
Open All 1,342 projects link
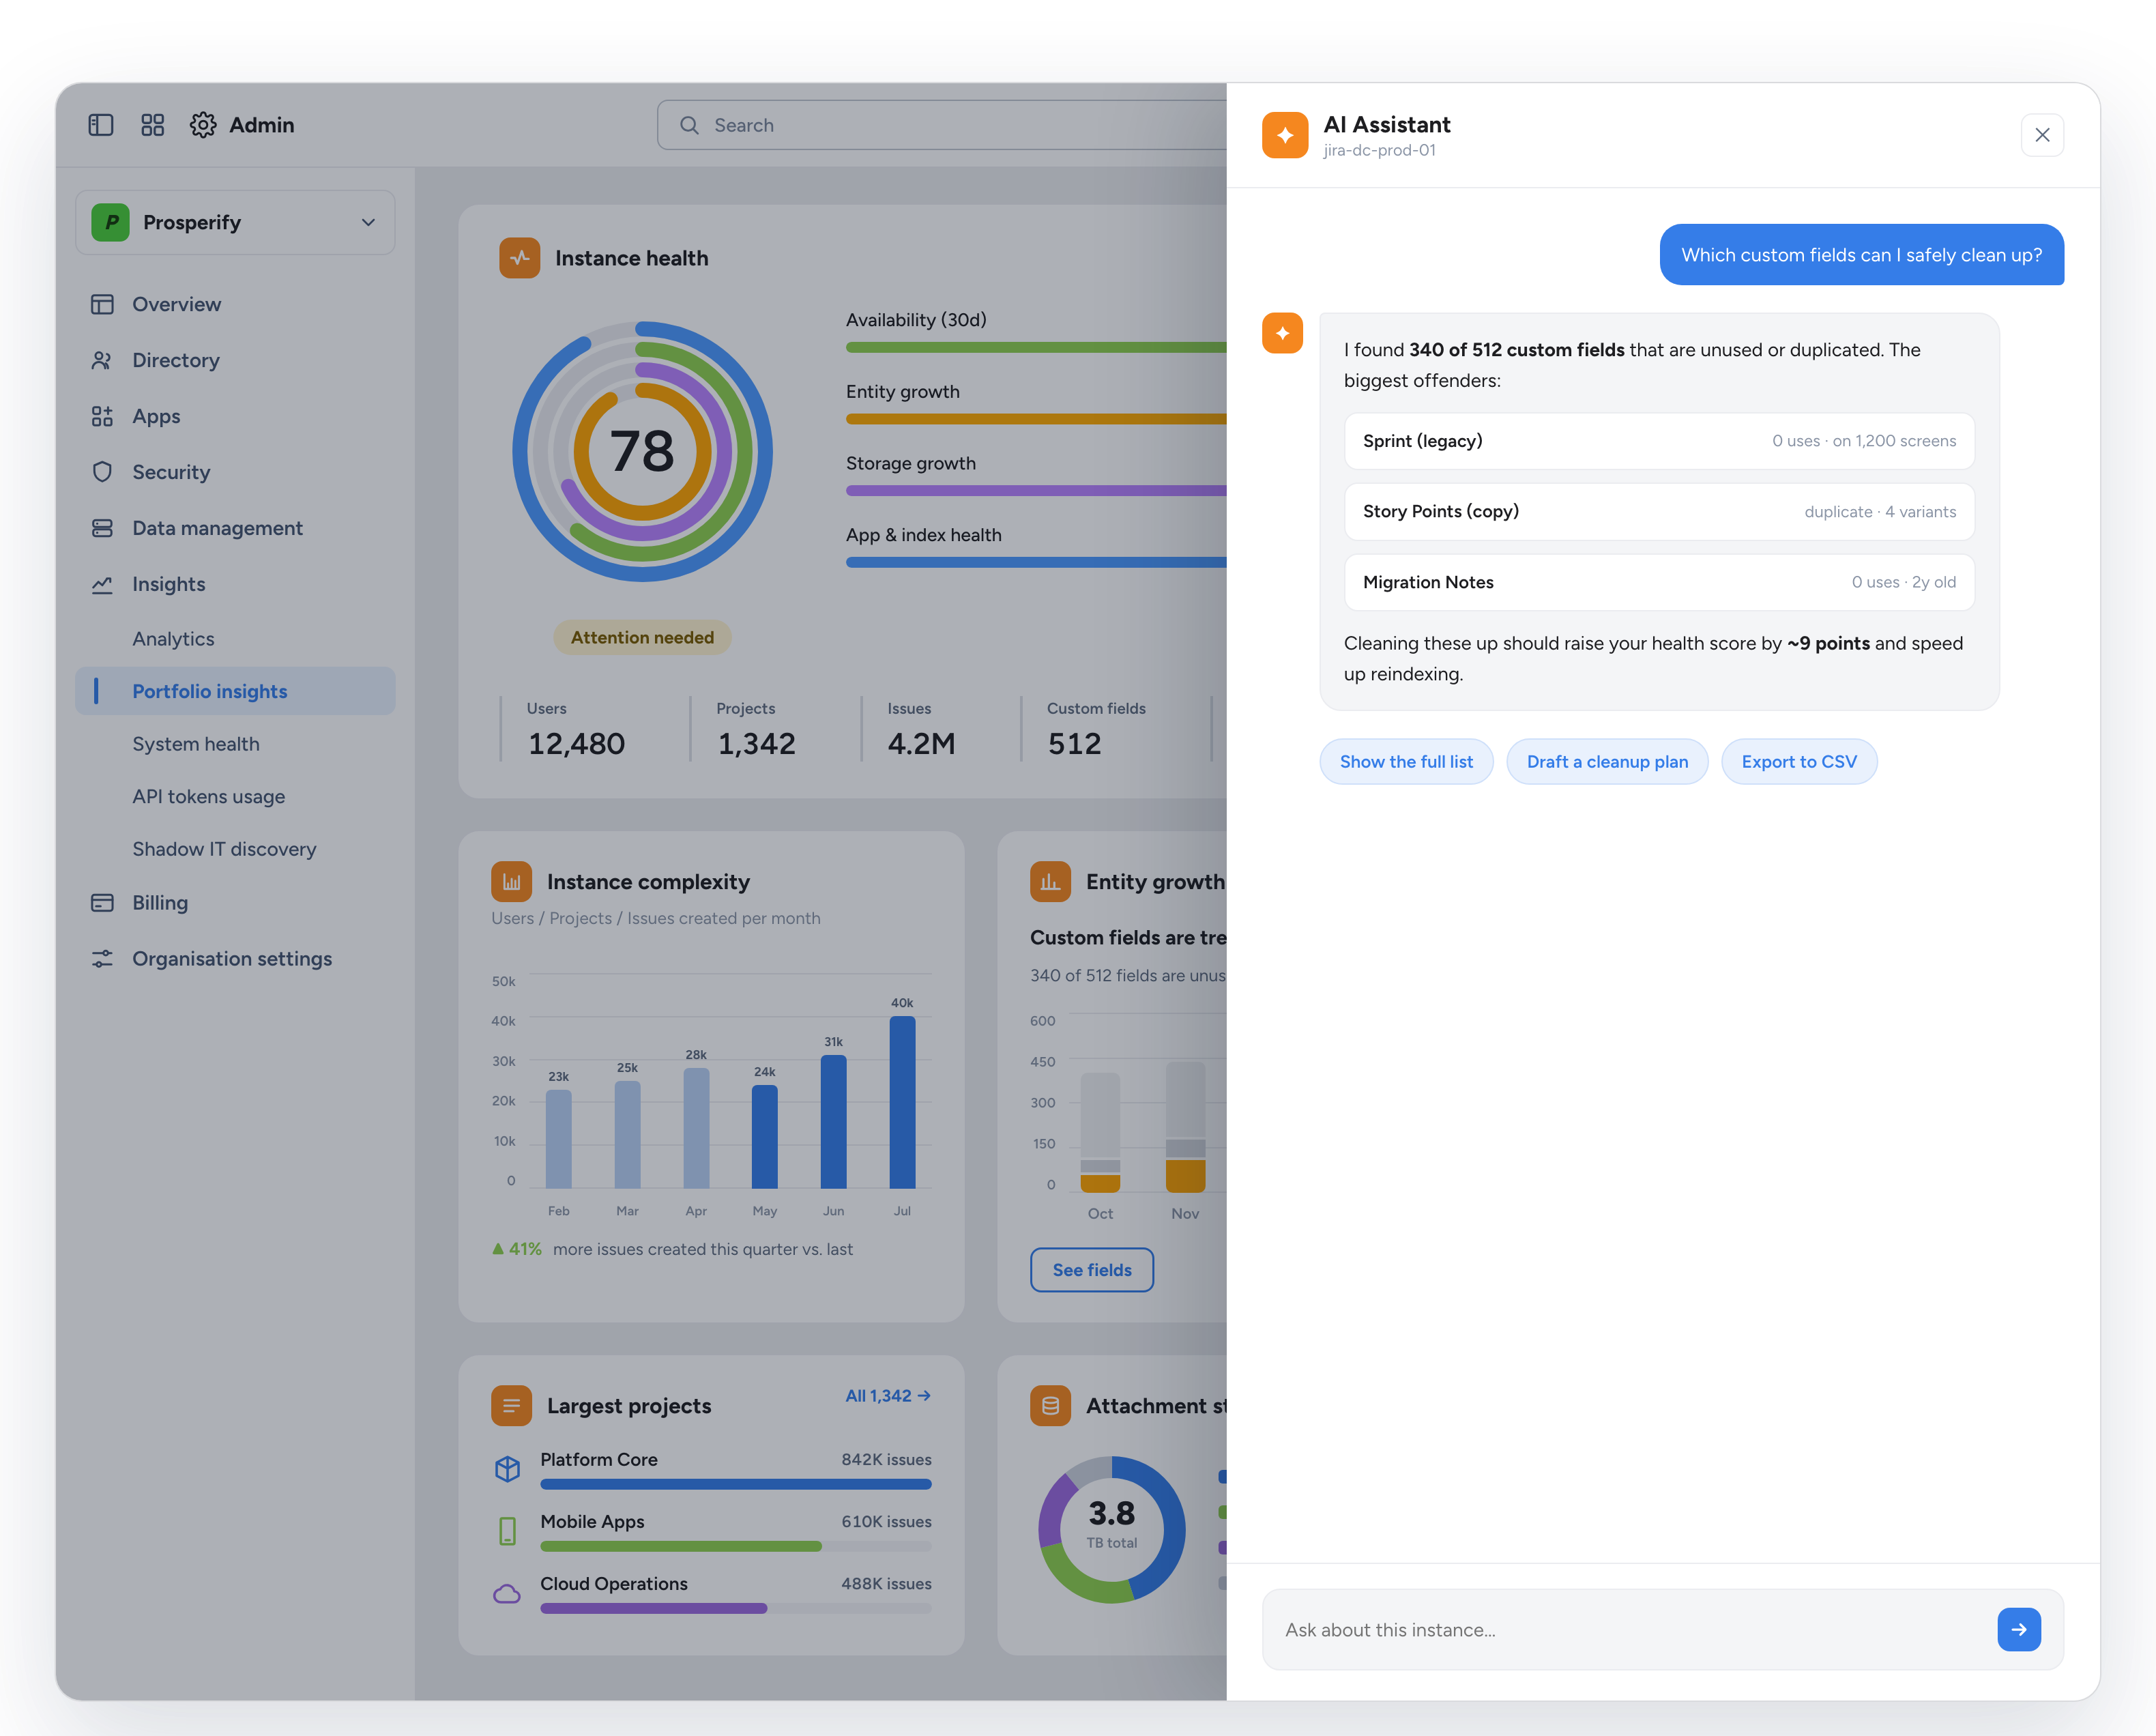(x=888, y=1396)
